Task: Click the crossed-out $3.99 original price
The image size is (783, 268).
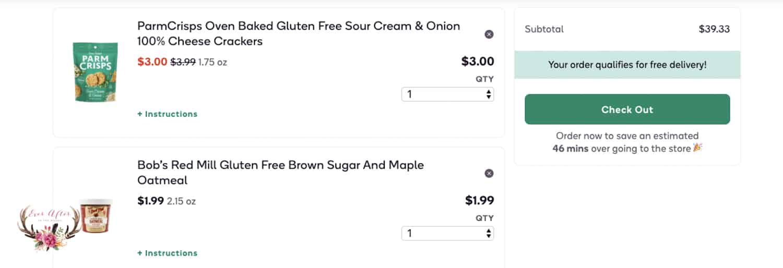Action: pos(183,62)
